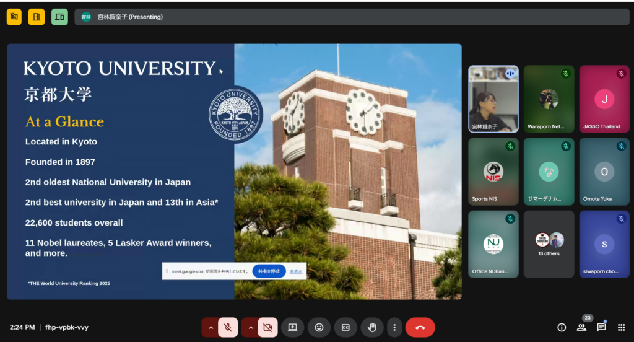Image resolution: width=634 pixels, height=342 pixels.
Task: Click the yellow door icon in top bar
Action: [37, 17]
